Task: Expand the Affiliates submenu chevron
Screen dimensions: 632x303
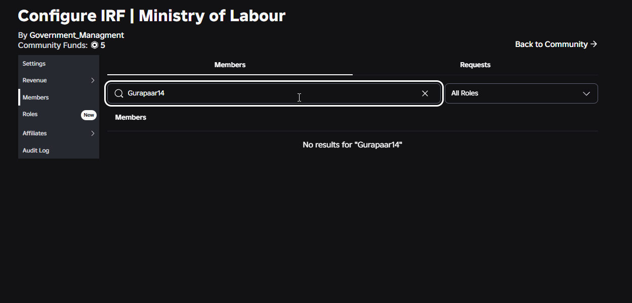Action: (x=93, y=133)
